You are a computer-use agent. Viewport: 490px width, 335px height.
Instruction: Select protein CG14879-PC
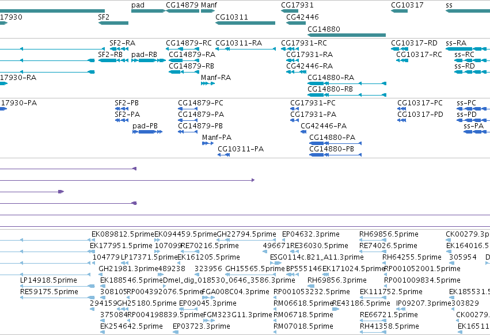coord(188,109)
